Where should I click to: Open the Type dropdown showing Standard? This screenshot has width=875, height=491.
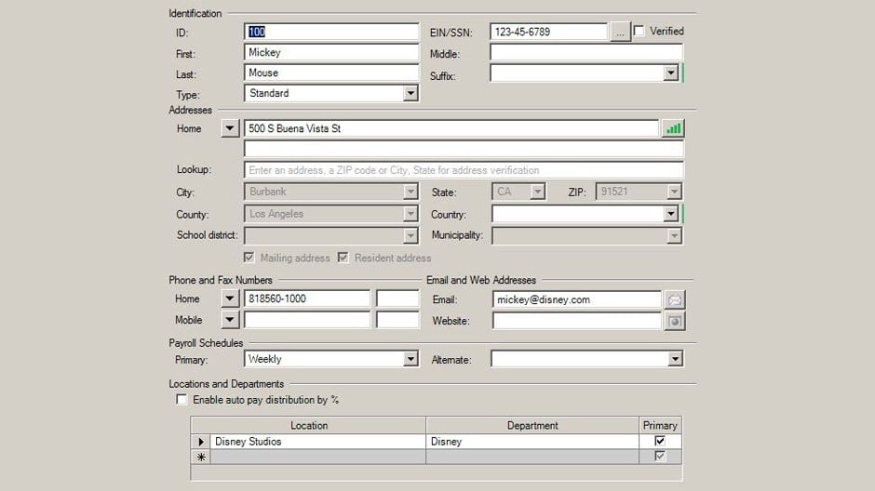click(411, 94)
